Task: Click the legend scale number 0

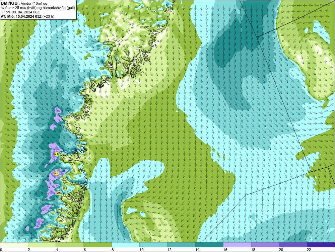Action: click(1, 250)
